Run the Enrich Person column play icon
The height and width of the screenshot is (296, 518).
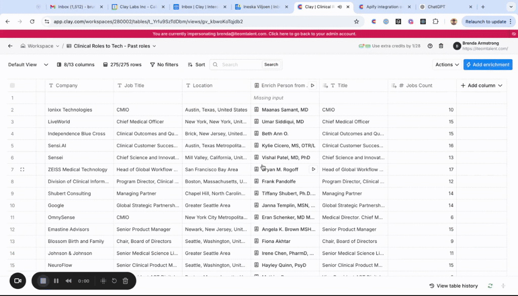[x=313, y=85]
